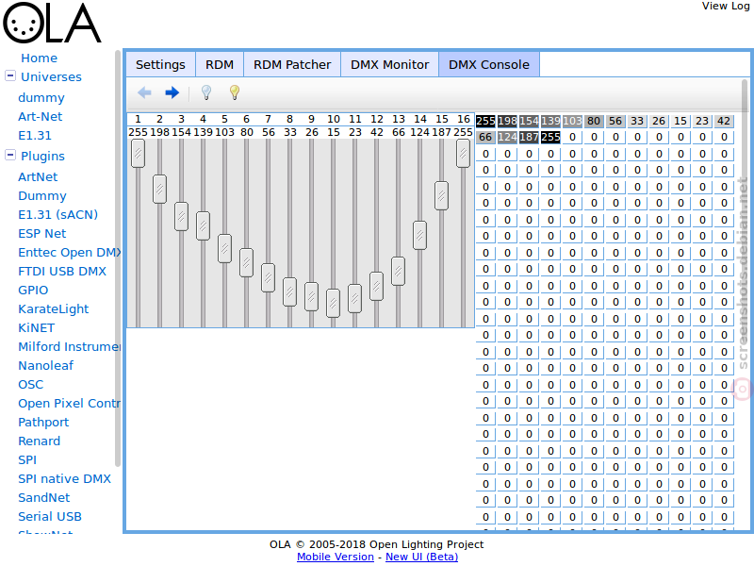Click the black 255 cell in first grid row
Viewport: 754px width, 566px height.
[485, 121]
